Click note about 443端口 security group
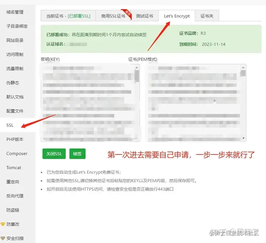Screen dimensions: 266x243 click(x=110, y=189)
